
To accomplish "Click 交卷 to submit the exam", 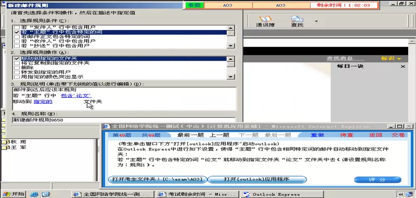I will click(x=398, y=135).
